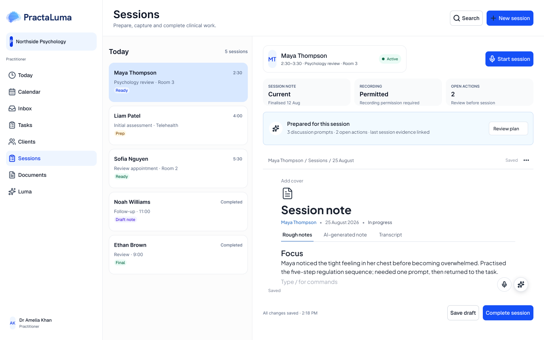
Task: Switch to the Rough notes tab
Action: [297, 235]
